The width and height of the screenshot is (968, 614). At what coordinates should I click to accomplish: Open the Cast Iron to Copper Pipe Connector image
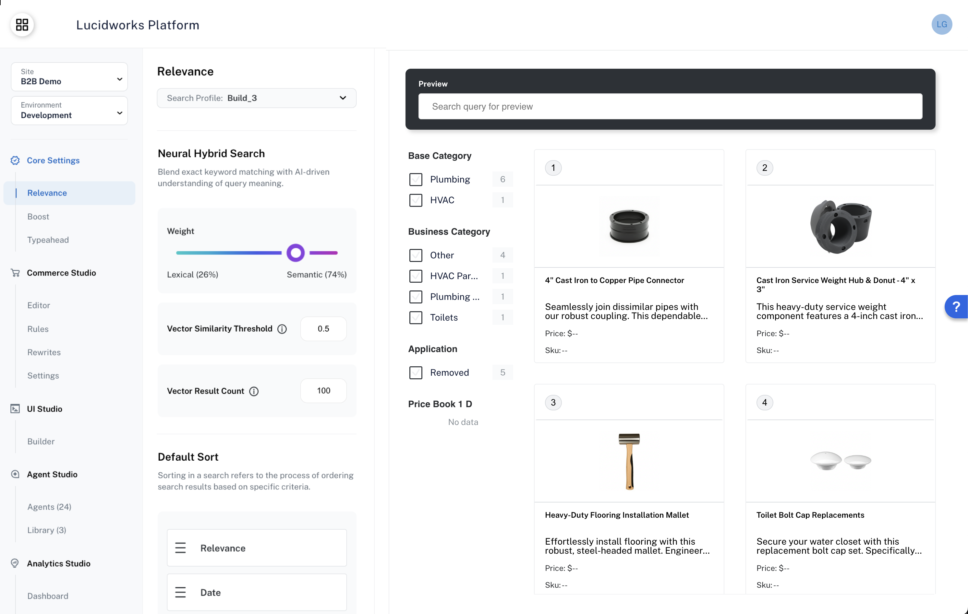point(629,226)
